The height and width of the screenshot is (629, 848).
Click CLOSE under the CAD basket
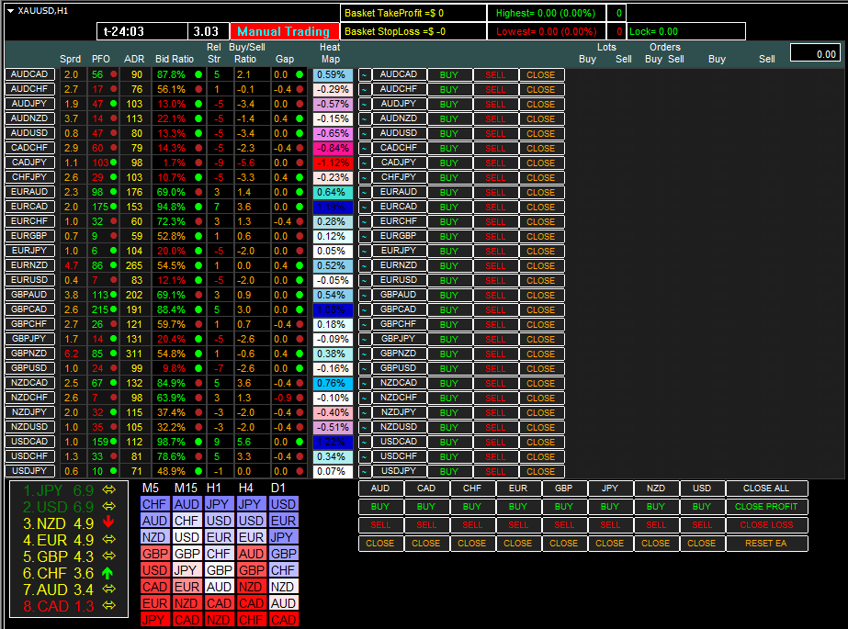coord(426,543)
